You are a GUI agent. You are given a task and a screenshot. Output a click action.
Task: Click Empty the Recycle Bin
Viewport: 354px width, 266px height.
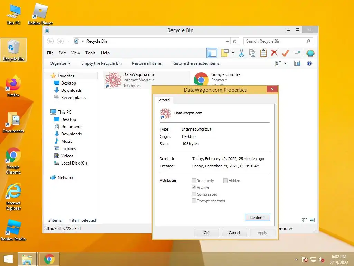[101, 64]
